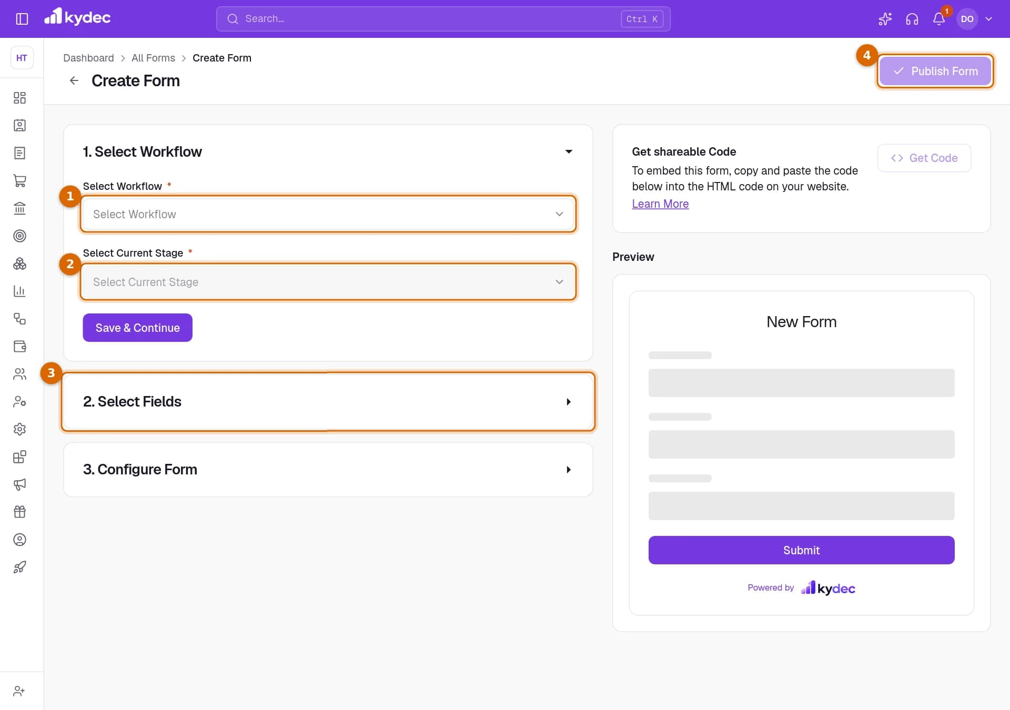Go back using the left arrow

pyautogui.click(x=74, y=80)
